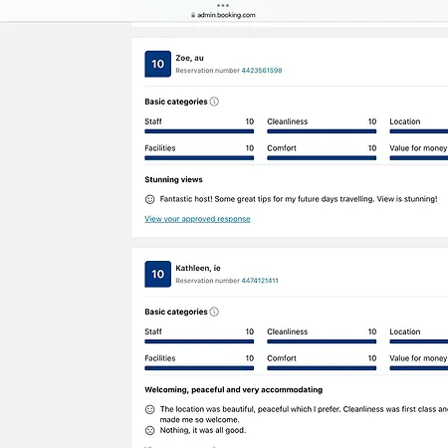Click Kathleen's blue score badge showing 10
This screenshot has width=448, height=448.
coord(158,274)
